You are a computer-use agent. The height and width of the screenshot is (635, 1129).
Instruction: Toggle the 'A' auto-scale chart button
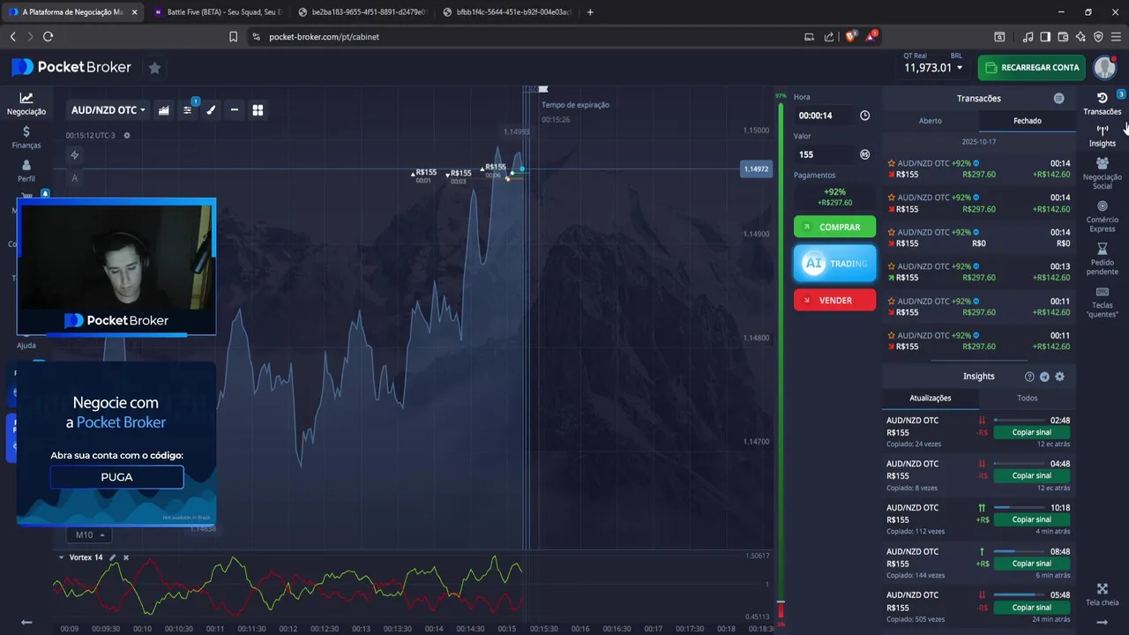coord(75,177)
